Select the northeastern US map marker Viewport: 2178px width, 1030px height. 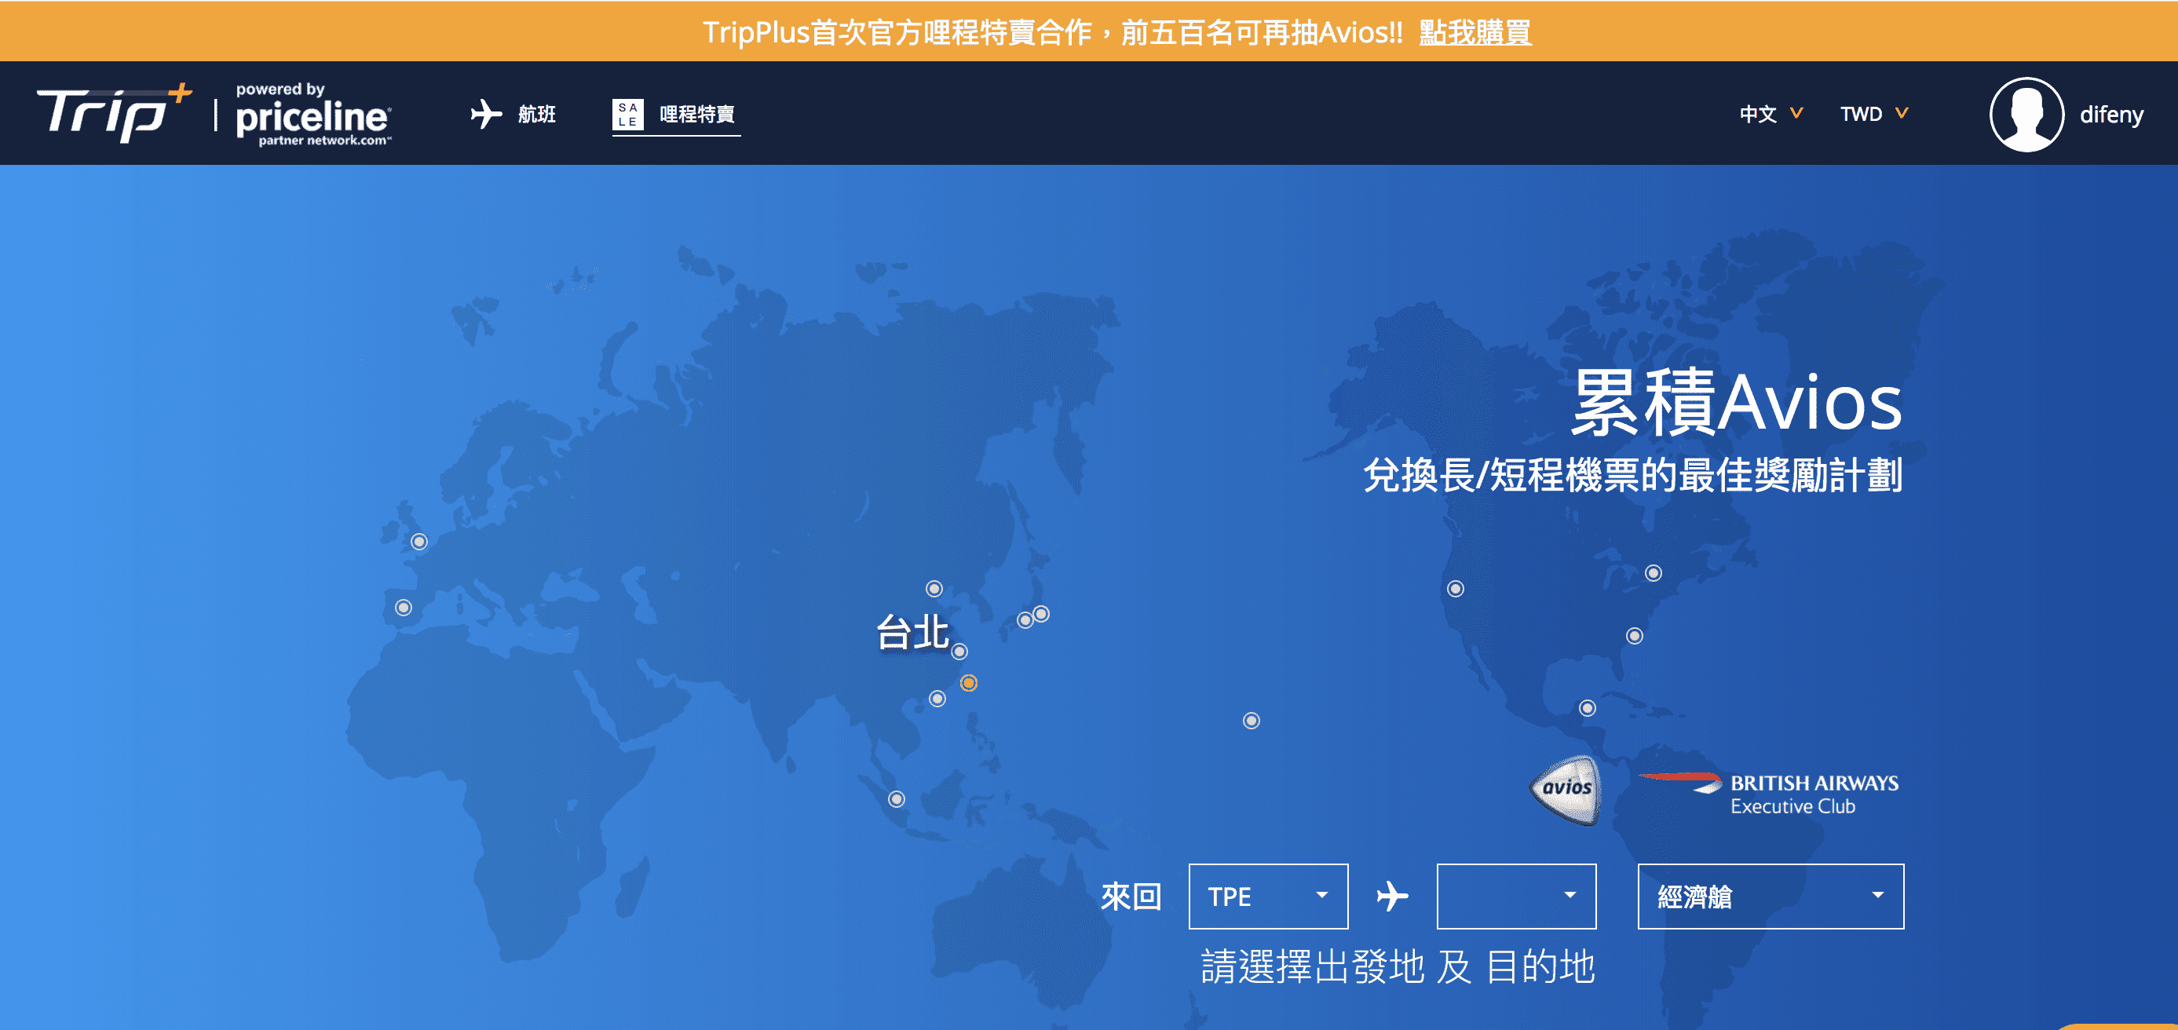click(x=1654, y=573)
